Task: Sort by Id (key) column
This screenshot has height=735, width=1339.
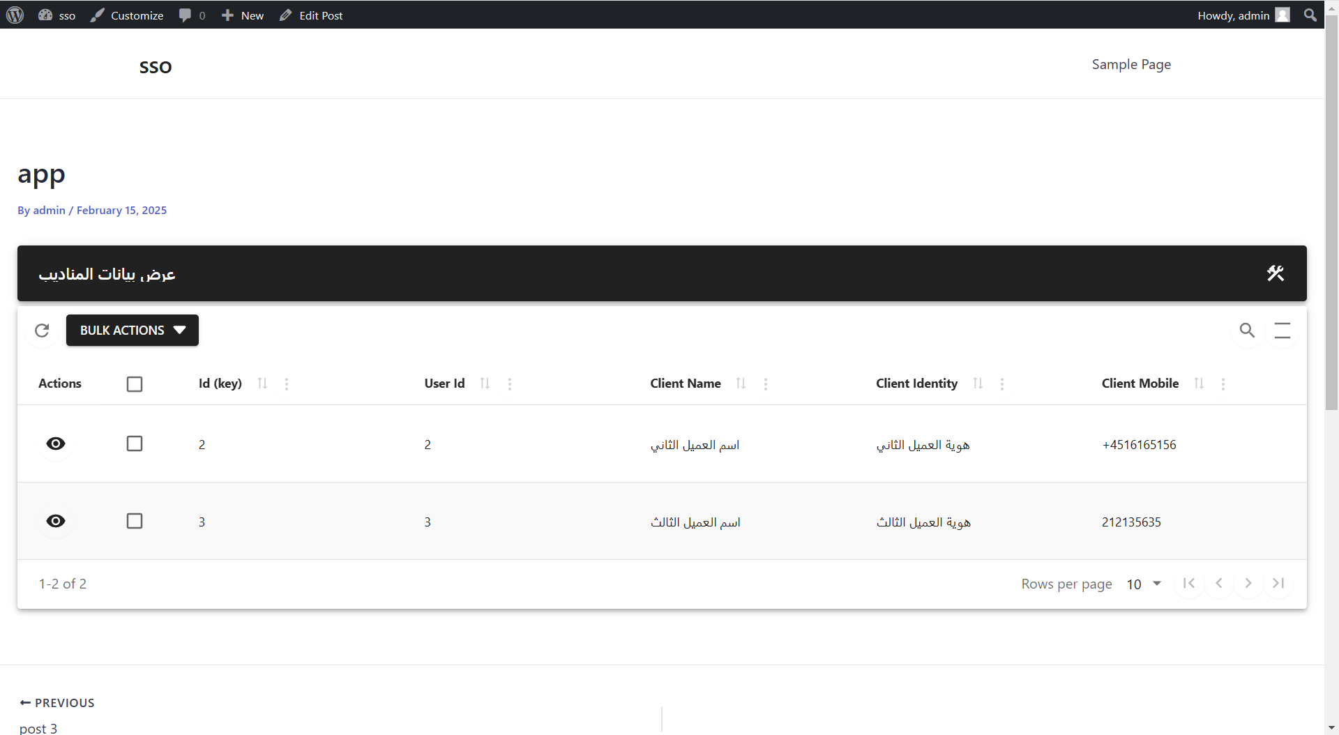Action: (x=262, y=384)
